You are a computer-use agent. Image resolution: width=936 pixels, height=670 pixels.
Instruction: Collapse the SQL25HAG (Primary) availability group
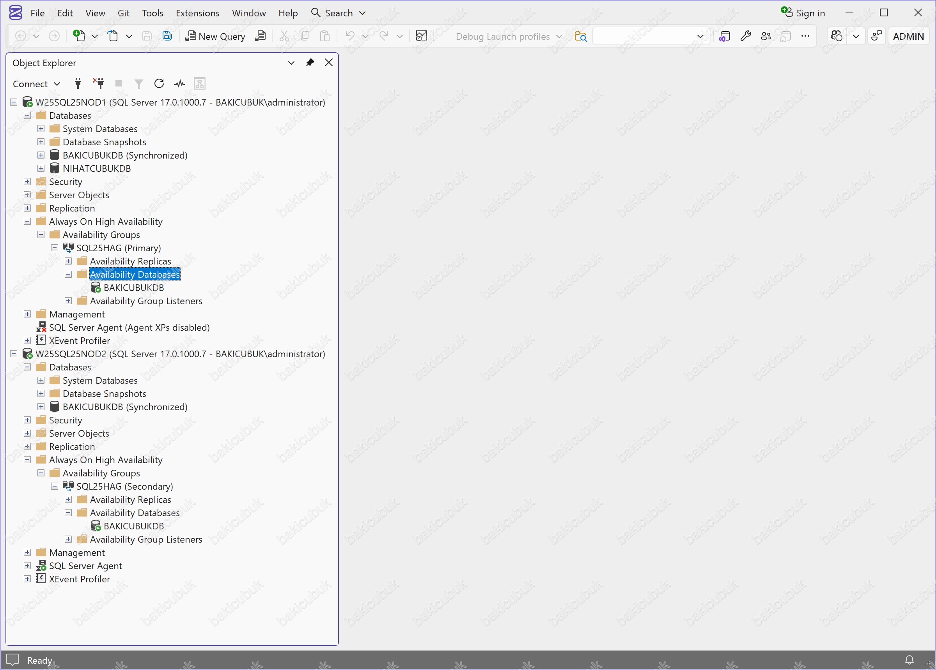(x=55, y=248)
